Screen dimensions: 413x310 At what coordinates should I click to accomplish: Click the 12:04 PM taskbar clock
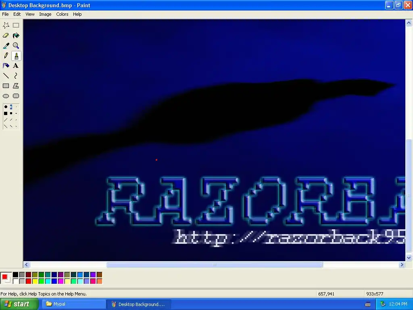[x=398, y=304]
